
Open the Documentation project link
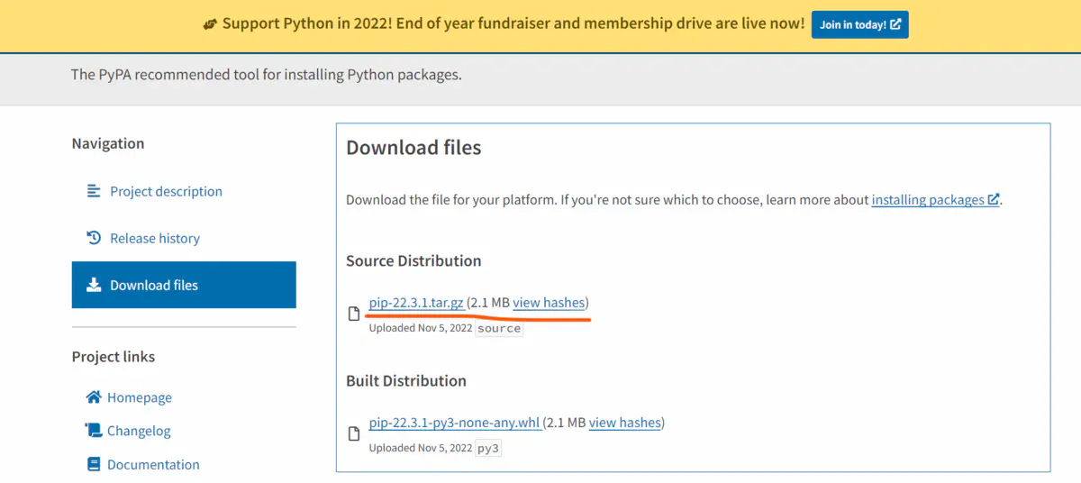pos(153,464)
